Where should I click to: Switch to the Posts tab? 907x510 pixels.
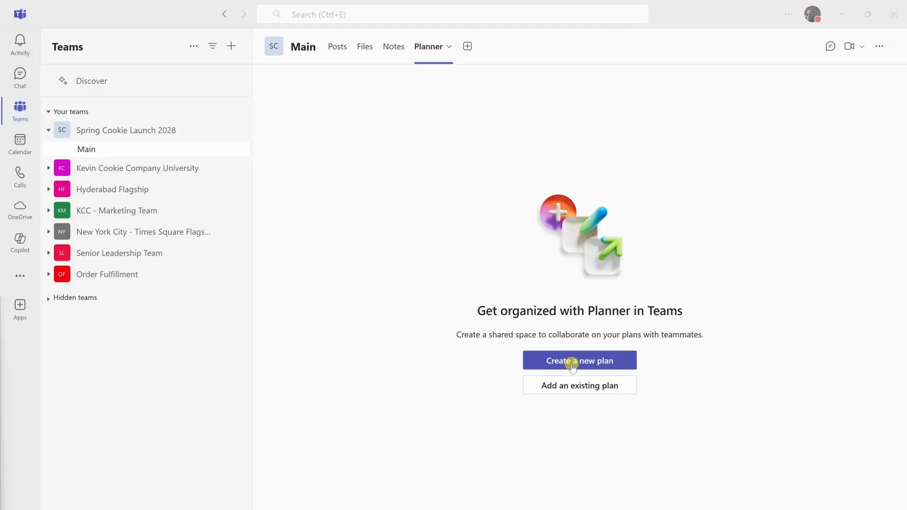(x=337, y=46)
